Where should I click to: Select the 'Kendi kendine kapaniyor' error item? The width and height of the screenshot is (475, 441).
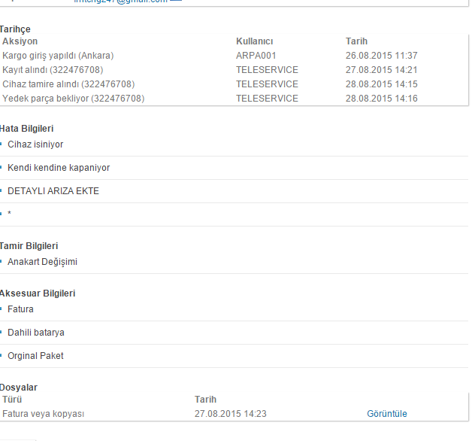pos(59,168)
